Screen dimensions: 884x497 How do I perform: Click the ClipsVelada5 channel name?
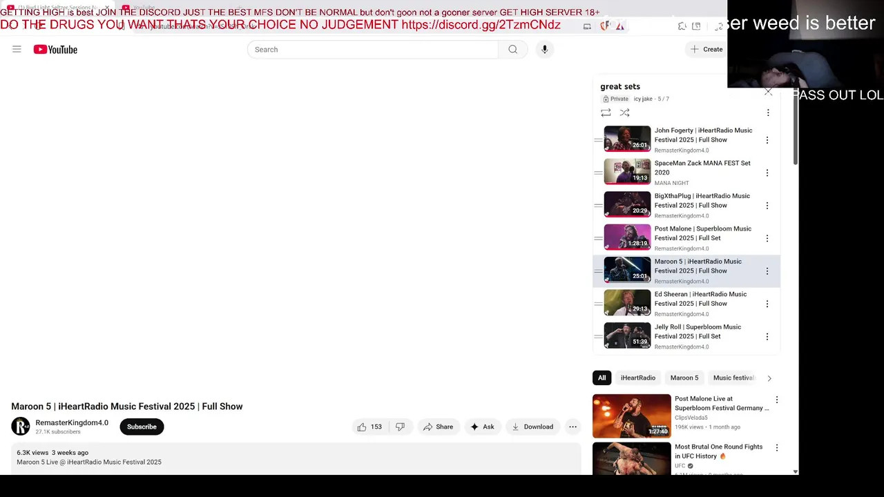coord(691,418)
